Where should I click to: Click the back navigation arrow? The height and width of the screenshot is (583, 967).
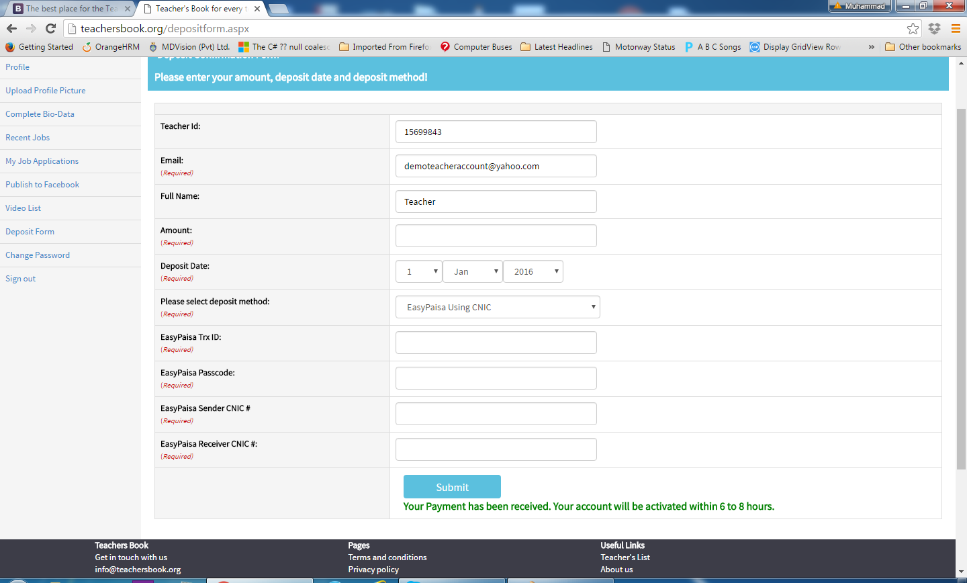point(11,30)
